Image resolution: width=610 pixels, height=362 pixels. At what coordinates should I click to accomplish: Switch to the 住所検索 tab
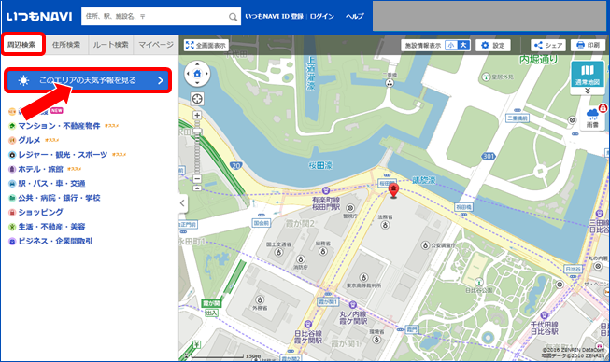click(66, 45)
